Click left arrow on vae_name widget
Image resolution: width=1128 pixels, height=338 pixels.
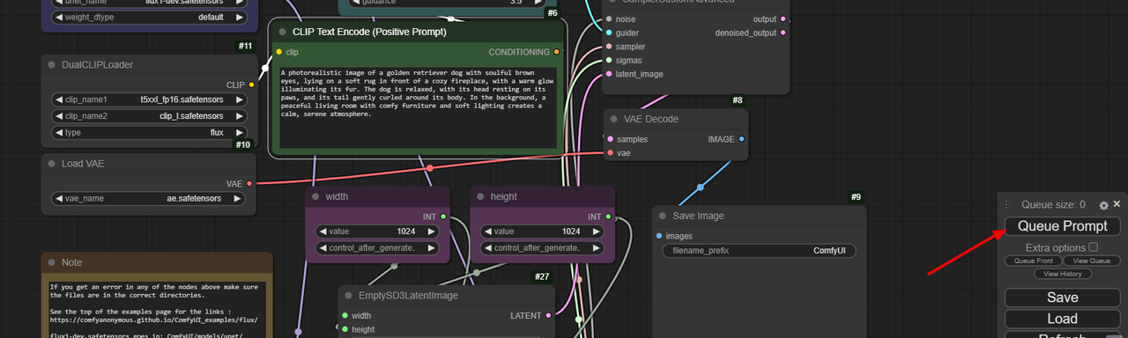click(x=59, y=199)
